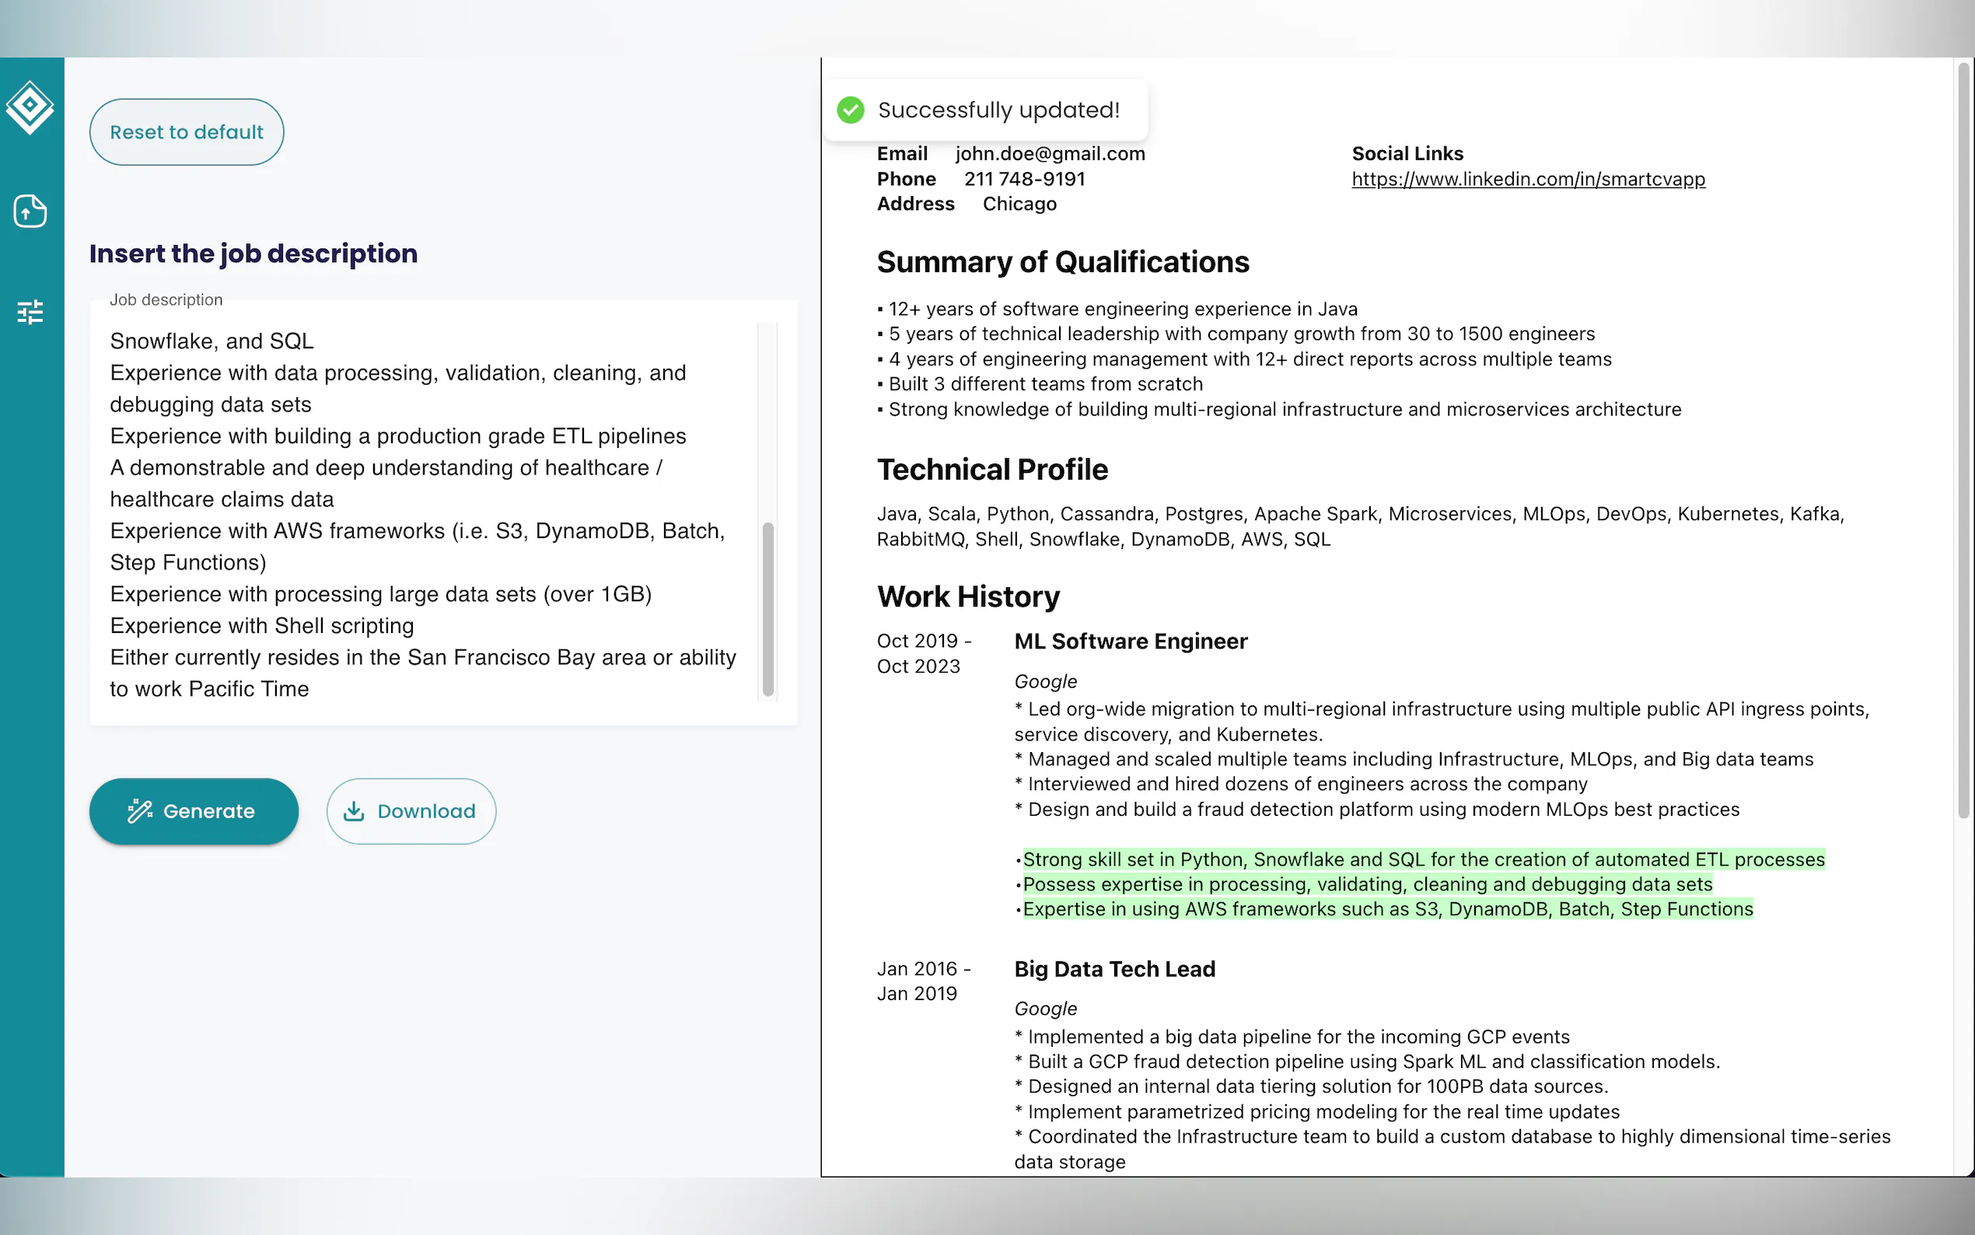Viewport: 1975px width, 1235px height.
Task: Click the magic wand icon on Generate
Action: point(140,810)
